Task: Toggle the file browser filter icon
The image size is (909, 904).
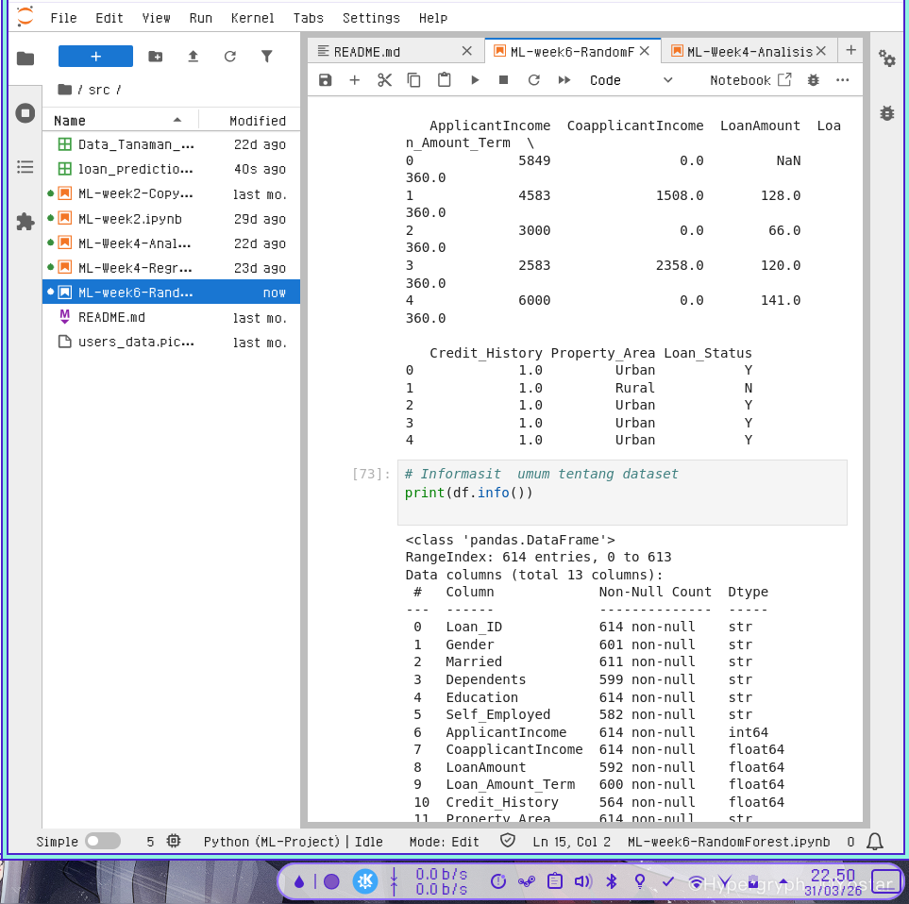Action: click(x=267, y=57)
